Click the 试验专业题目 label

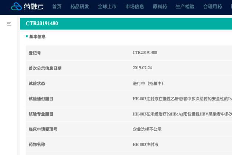point(41,114)
